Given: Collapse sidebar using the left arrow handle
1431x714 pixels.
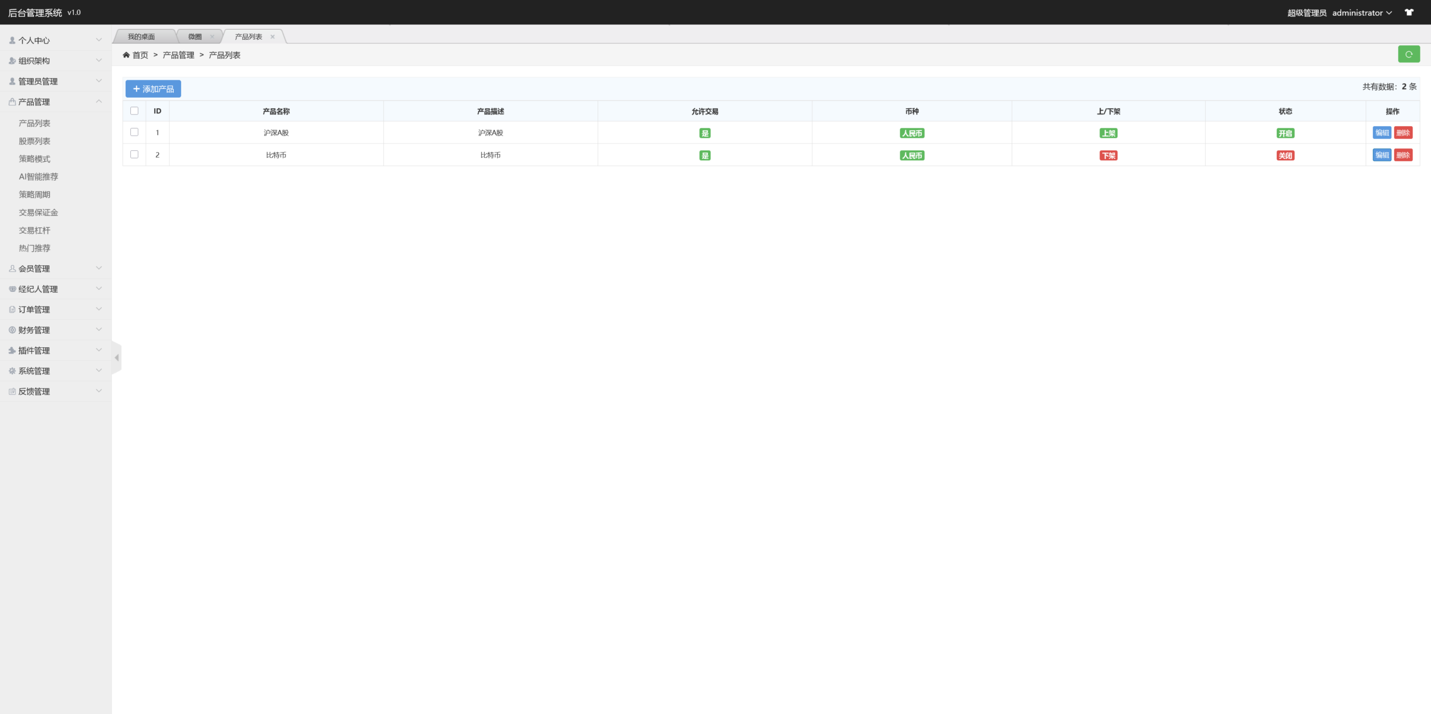Looking at the screenshot, I should (x=116, y=357).
